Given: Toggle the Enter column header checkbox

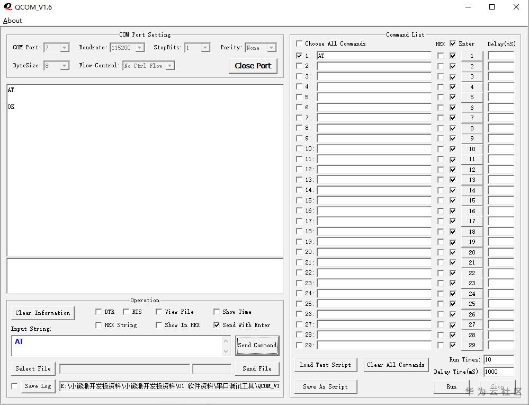Looking at the screenshot, I should pyautogui.click(x=453, y=43).
